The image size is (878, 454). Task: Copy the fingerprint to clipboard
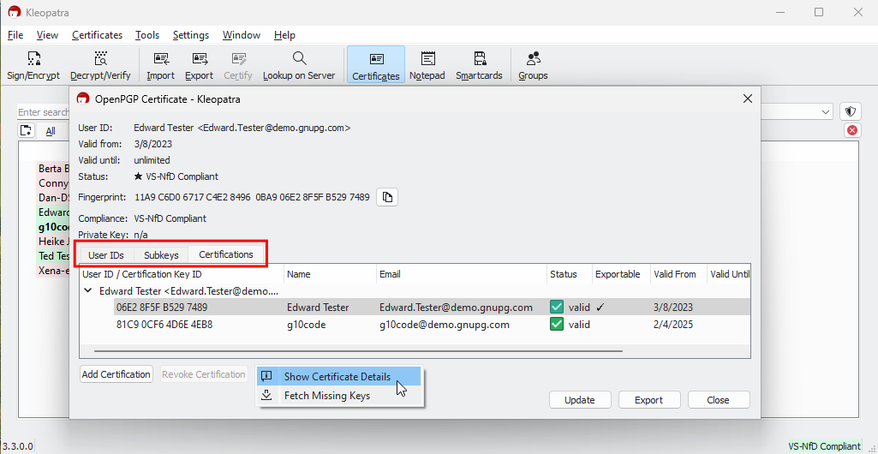click(x=387, y=197)
